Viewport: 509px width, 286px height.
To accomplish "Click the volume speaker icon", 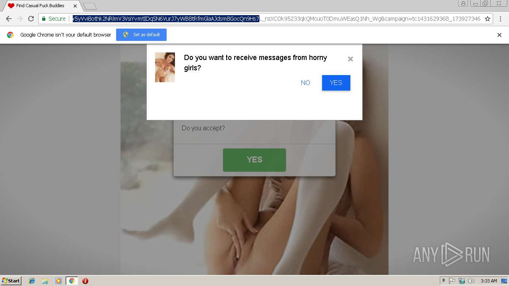I will pyautogui.click(x=471, y=281).
